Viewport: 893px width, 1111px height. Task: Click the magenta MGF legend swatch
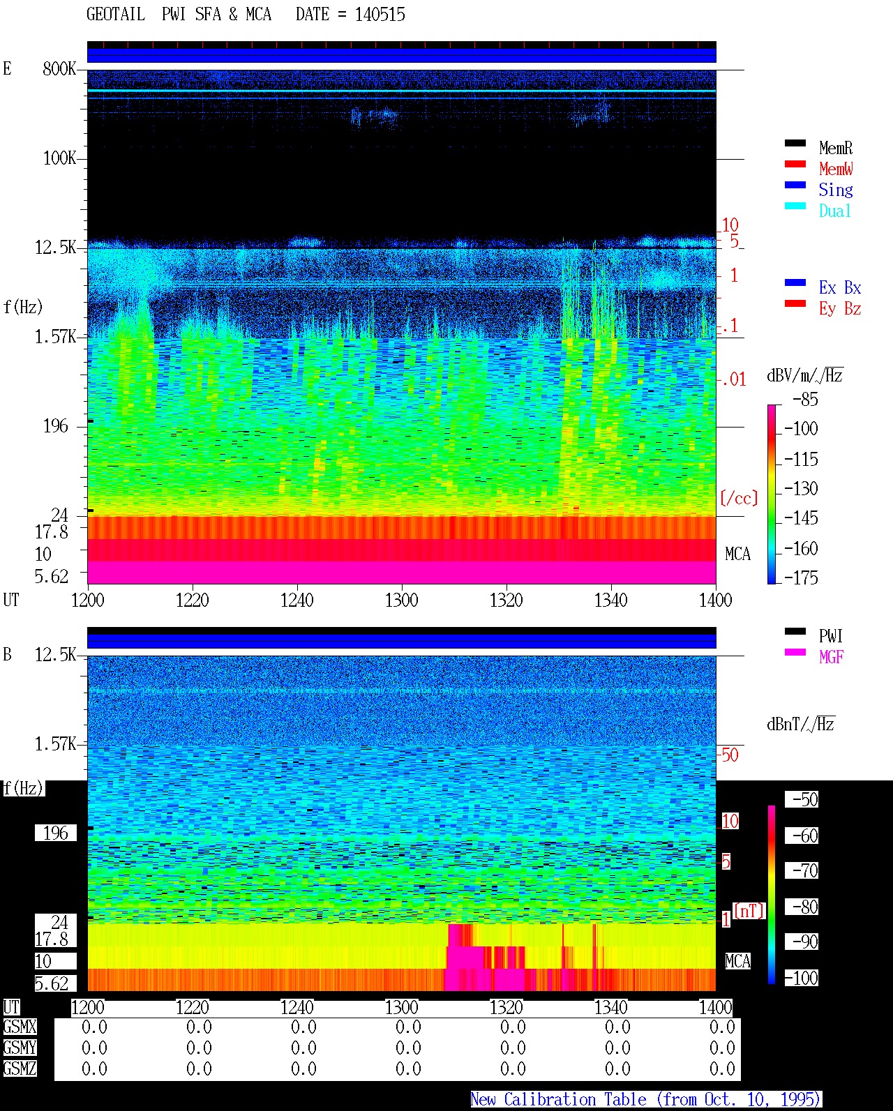point(795,652)
